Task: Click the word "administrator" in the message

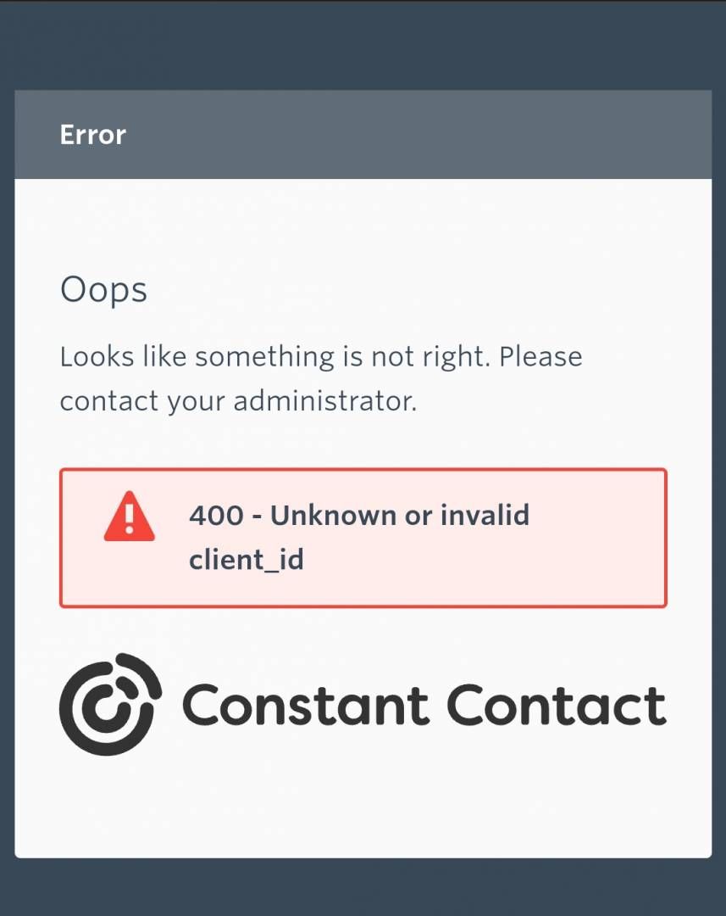Action: [322, 400]
